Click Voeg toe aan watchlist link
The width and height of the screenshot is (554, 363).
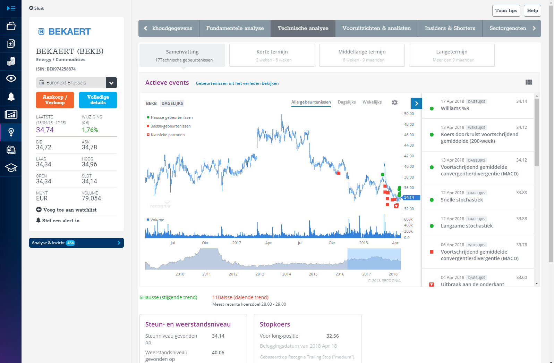pyautogui.click(x=70, y=210)
